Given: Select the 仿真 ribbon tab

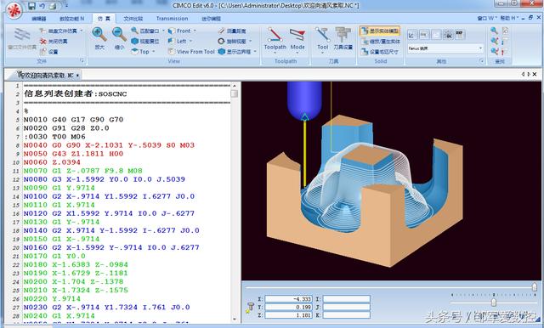Looking at the screenshot, I should tap(104, 19).
